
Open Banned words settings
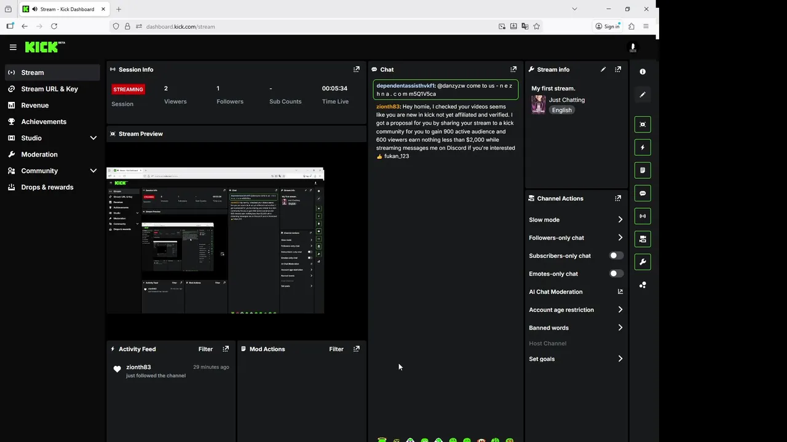576,328
